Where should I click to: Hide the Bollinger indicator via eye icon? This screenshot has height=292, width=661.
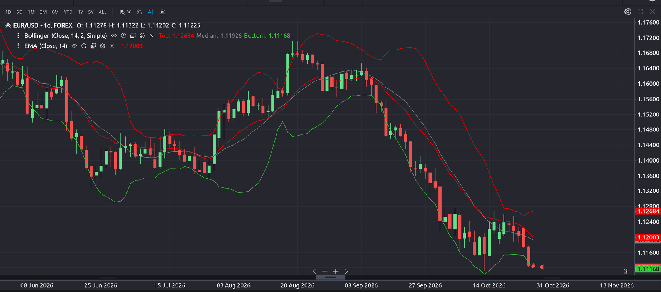point(114,35)
